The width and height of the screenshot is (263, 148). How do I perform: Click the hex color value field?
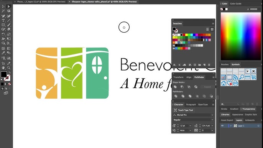(x=255, y=9)
